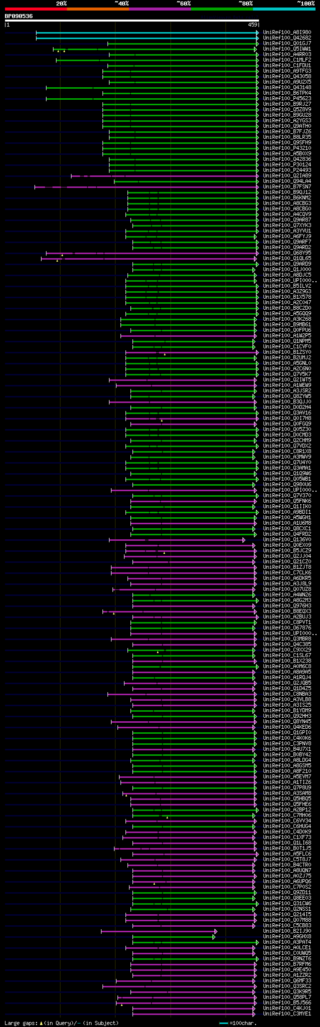320x1027 pixels.
Task: Select hit label UniRef100_A9E450
Action: tap(287, 969)
